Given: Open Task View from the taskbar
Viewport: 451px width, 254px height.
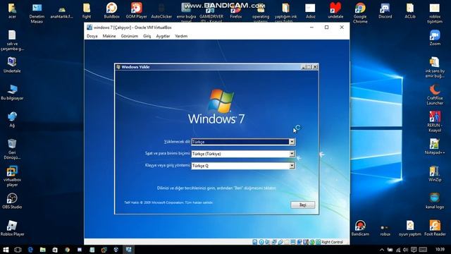Looking at the screenshot, I should [x=18, y=249].
